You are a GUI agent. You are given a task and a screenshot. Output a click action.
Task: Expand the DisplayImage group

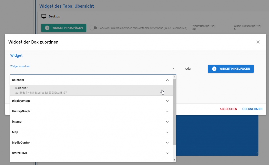[167, 101]
